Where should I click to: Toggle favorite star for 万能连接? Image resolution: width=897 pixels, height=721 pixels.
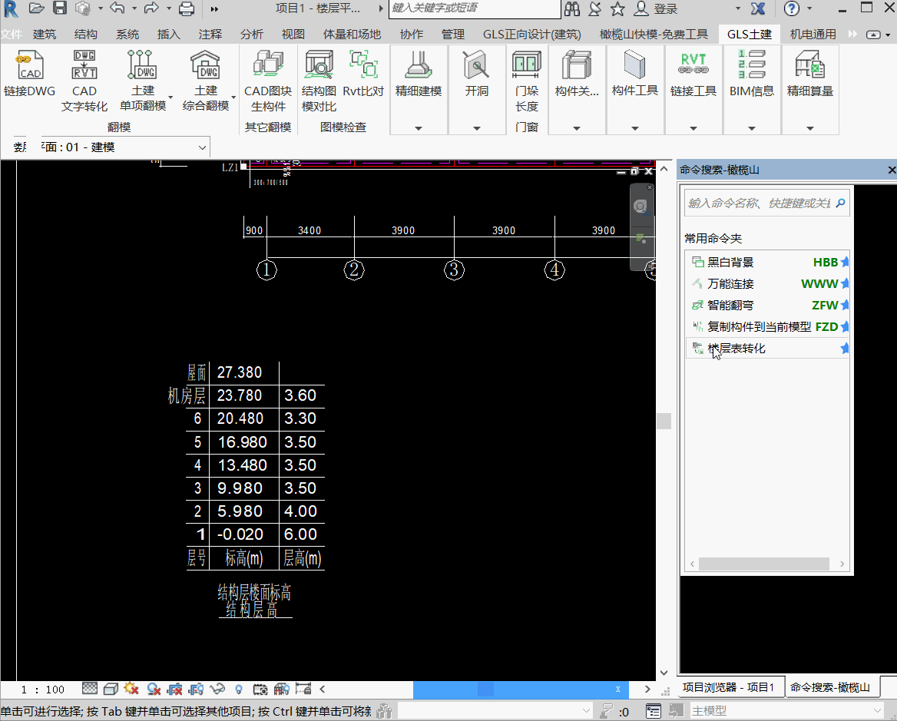(845, 283)
